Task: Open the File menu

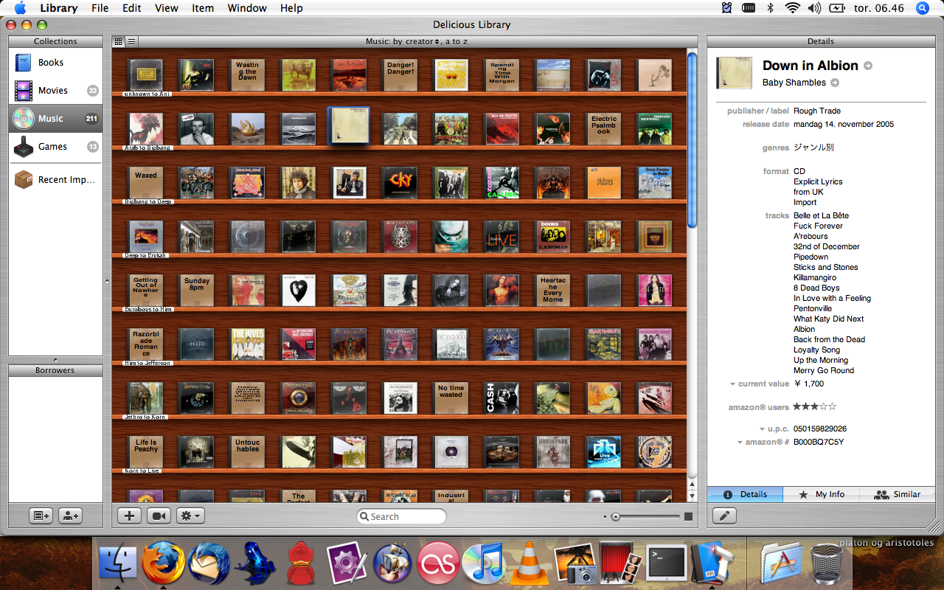Action: (100, 8)
